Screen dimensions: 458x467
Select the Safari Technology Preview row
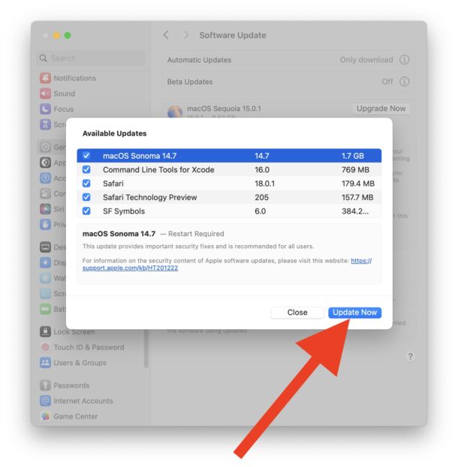tap(229, 197)
